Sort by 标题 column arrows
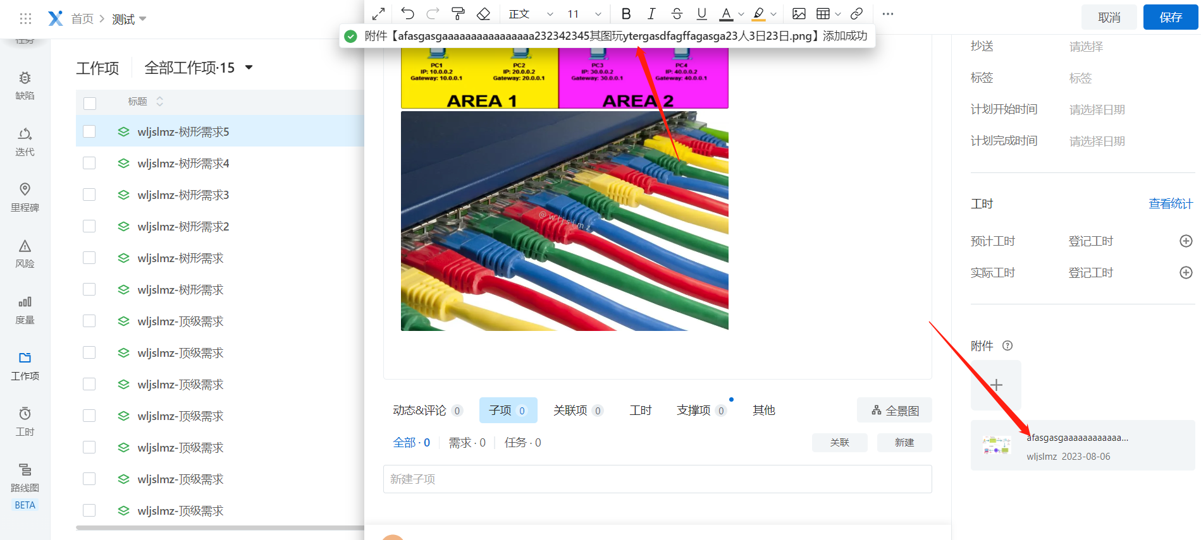Screen dimensions: 1201x540 pyautogui.click(x=160, y=101)
